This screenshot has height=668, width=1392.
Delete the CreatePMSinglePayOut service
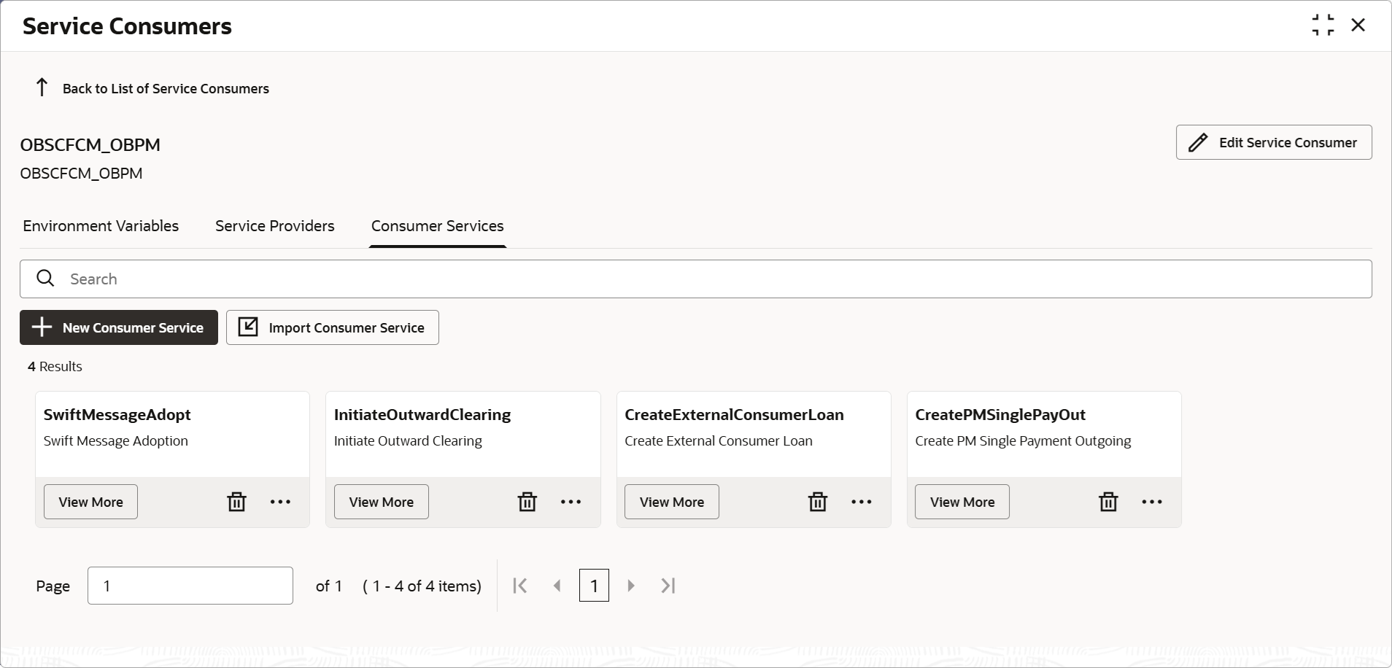pos(1108,502)
